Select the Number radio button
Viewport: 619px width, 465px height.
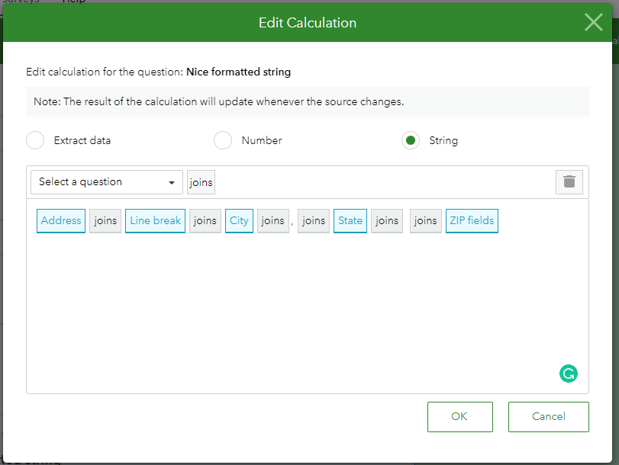coord(223,140)
